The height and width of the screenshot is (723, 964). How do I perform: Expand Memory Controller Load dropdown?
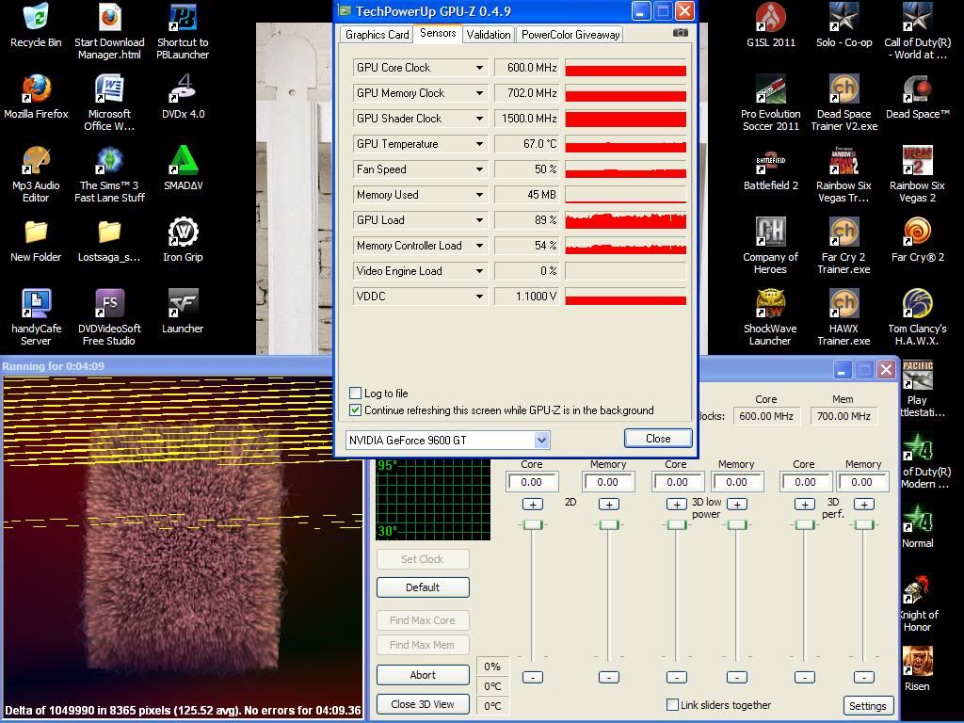pyautogui.click(x=479, y=246)
